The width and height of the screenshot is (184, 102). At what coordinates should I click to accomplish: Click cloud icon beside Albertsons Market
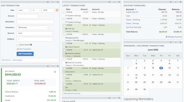point(66,54)
